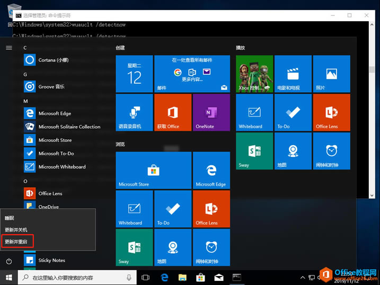The height and width of the screenshot is (285, 380).
Task: Open To-Do tile in 浏览 group
Action: (x=173, y=209)
